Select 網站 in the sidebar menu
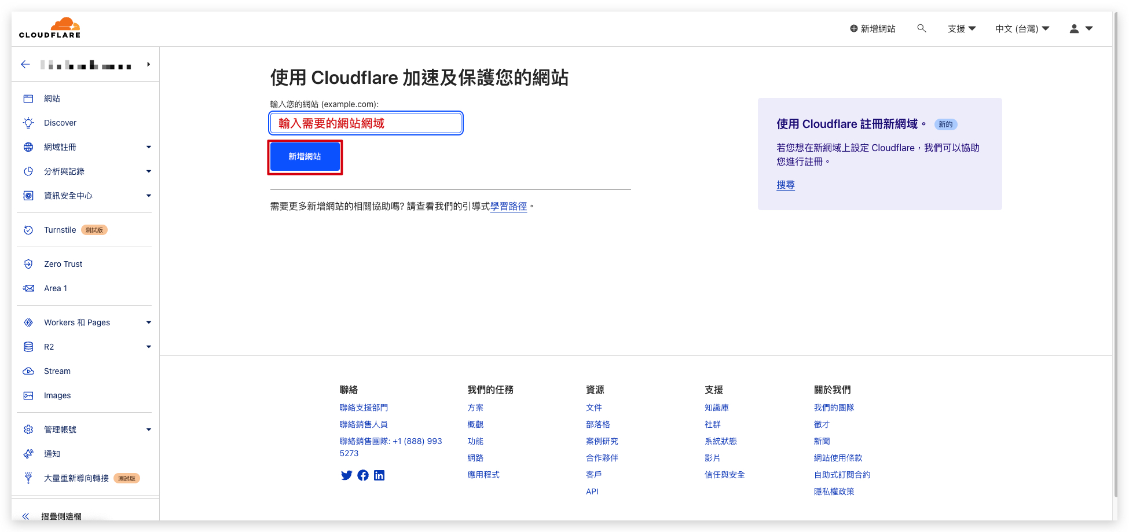 coord(52,98)
